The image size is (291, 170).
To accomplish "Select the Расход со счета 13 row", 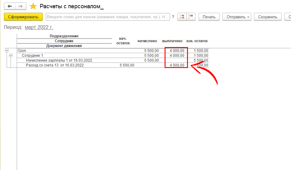I will click(x=55, y=65).
